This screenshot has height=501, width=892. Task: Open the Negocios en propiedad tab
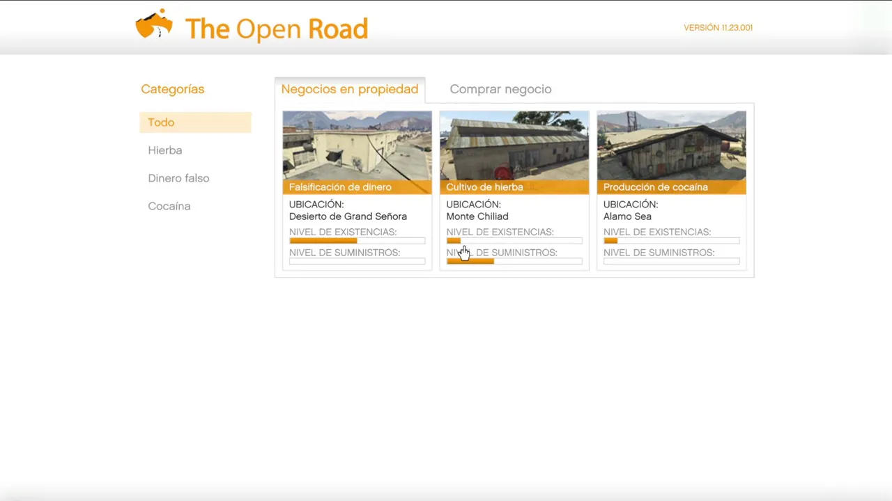(350, 89)
